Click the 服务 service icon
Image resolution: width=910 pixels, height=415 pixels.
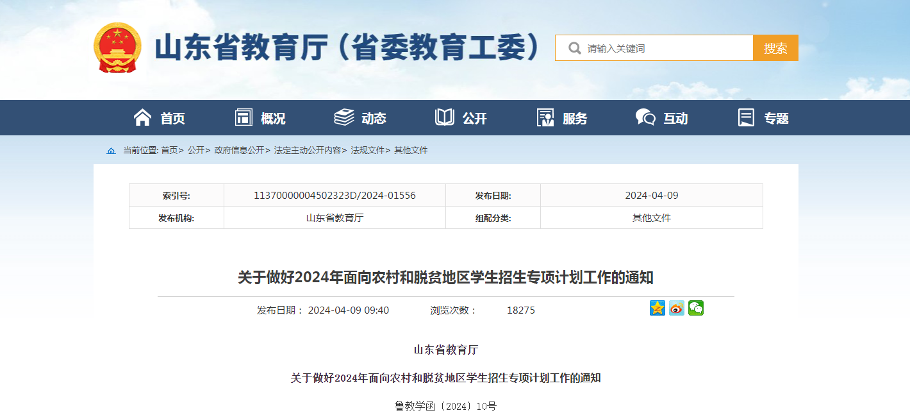click(545, 117)
